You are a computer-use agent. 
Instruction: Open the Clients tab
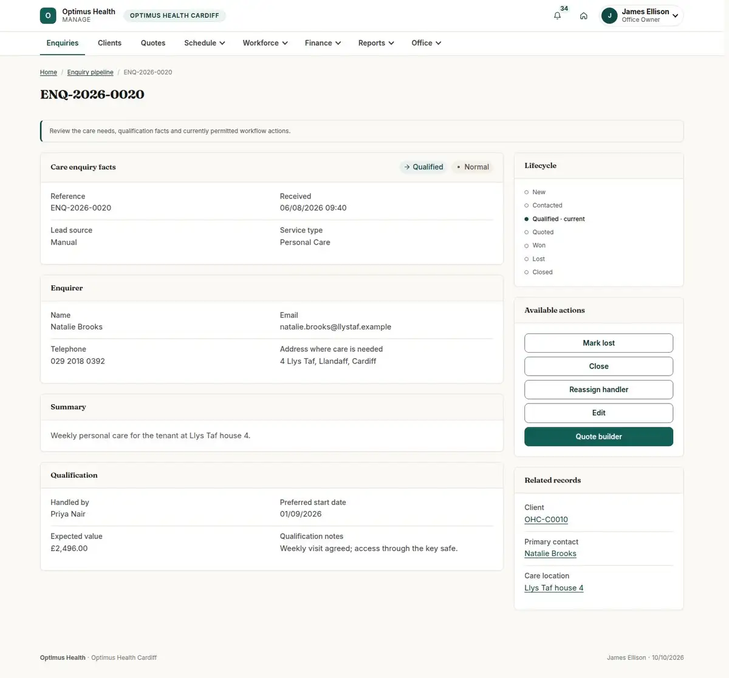coord(109,43)
